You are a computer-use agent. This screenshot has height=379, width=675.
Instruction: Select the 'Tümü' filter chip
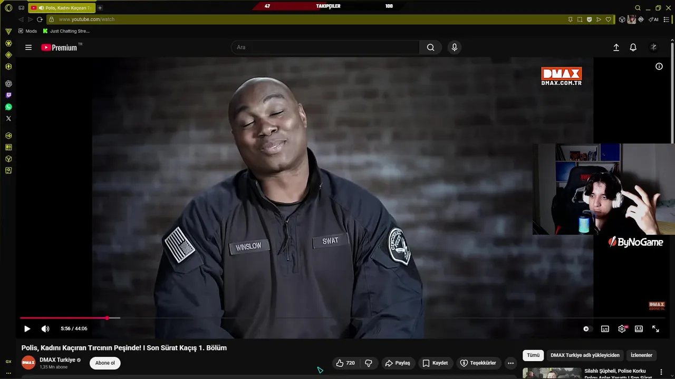533,355
